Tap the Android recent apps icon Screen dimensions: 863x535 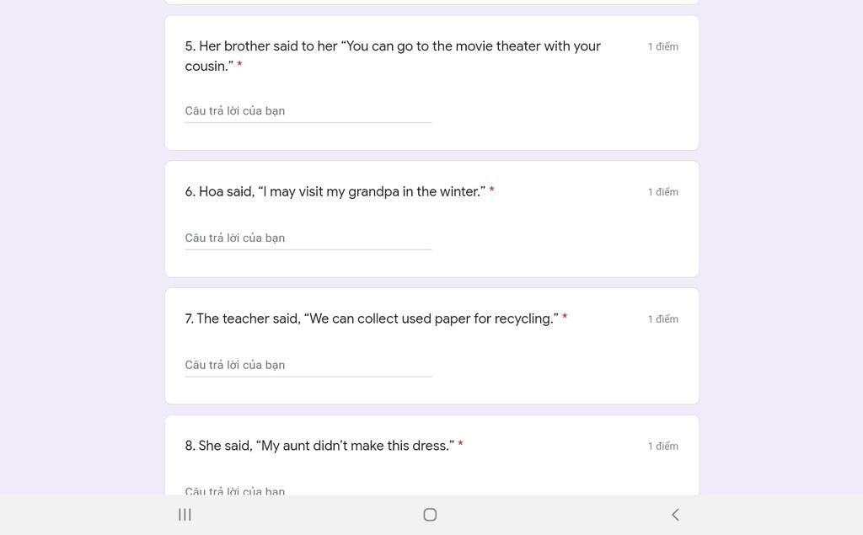coord(185,515)
